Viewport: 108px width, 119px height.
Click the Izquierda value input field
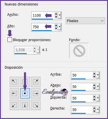point(82,98)
